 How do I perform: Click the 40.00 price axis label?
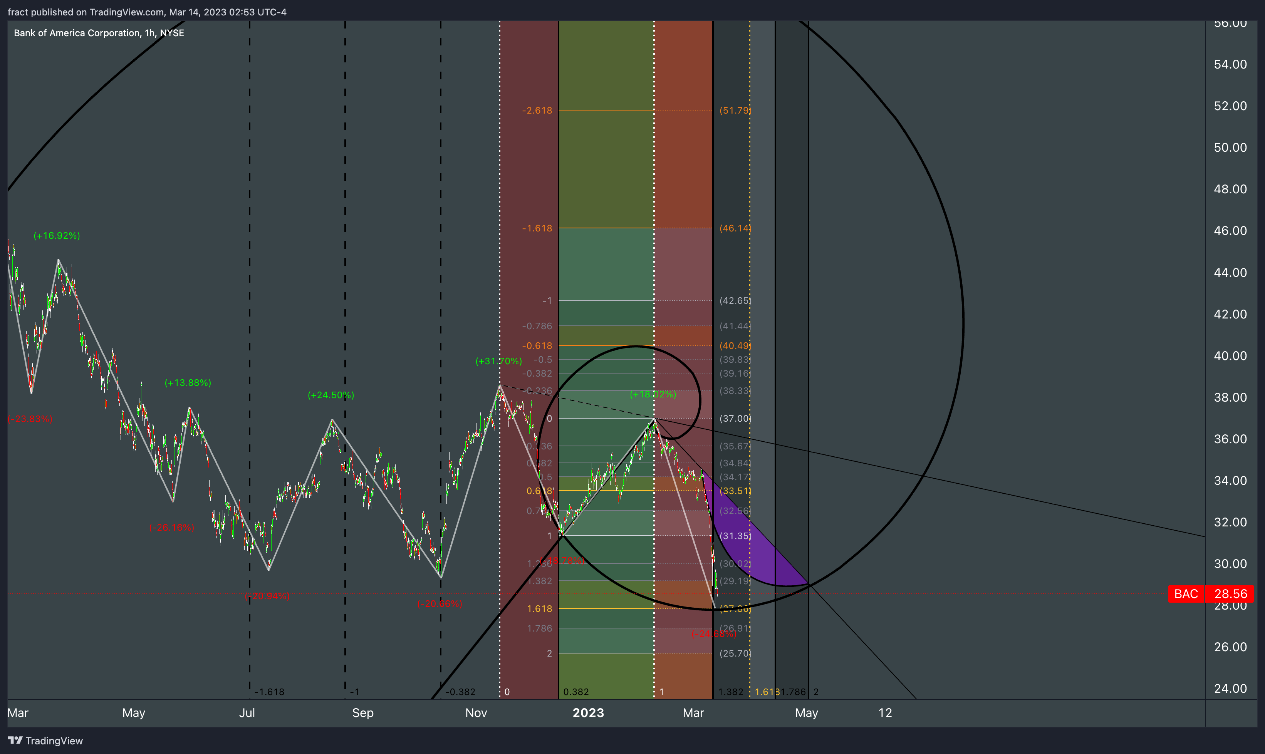point(1230,356)
